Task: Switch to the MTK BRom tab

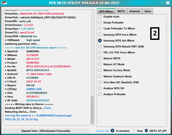Action: click(106, 11)
